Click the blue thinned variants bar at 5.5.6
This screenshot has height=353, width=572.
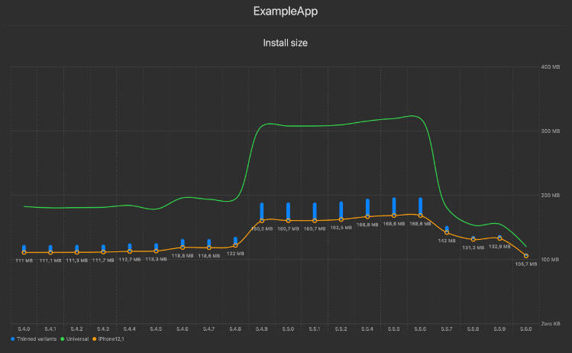421,204
